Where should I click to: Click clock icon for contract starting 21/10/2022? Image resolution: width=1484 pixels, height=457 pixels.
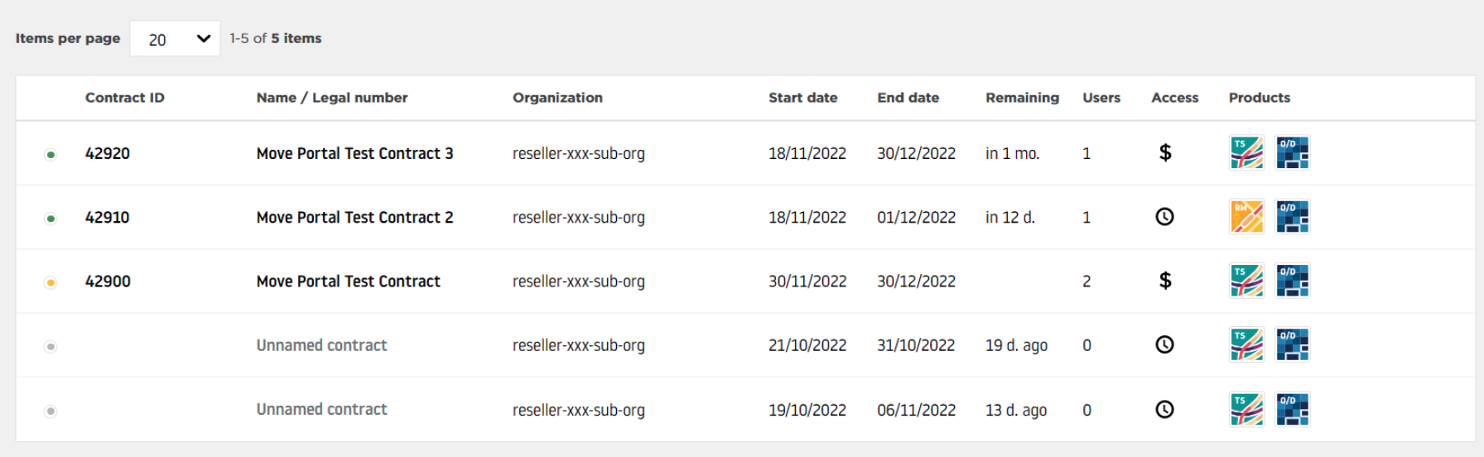pos(1164,344)
